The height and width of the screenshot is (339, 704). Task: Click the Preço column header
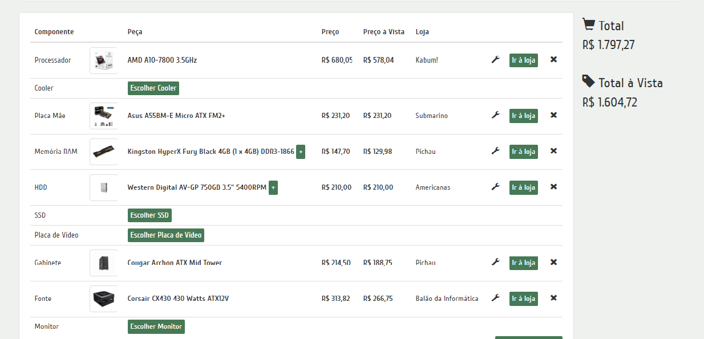pyautogui.click(x=330, y=32)
